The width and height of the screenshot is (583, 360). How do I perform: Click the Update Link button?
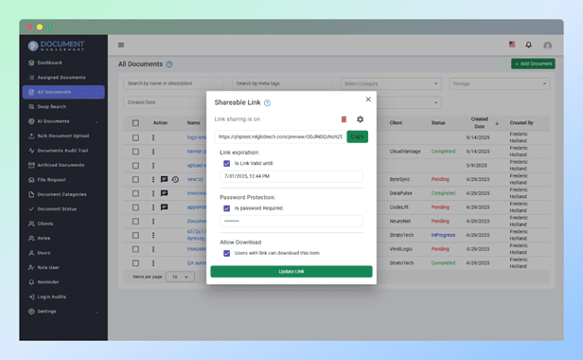tap(291, 271)
